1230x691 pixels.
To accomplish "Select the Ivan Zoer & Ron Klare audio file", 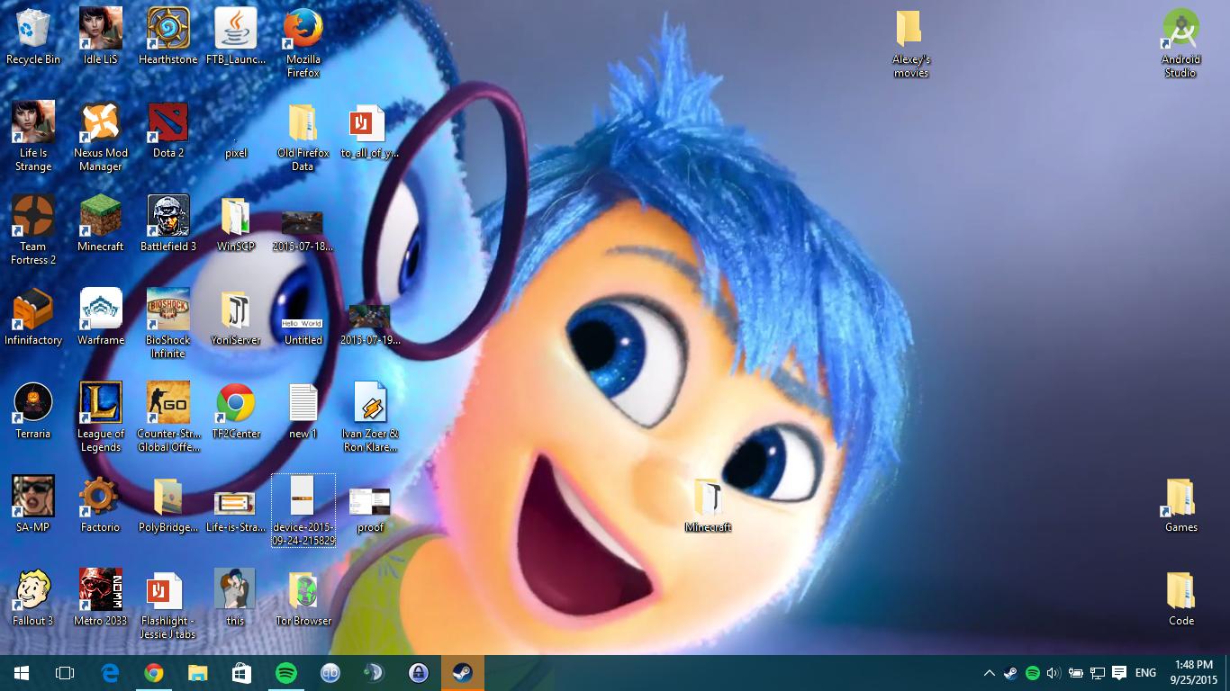I will [x=370, y=417].
